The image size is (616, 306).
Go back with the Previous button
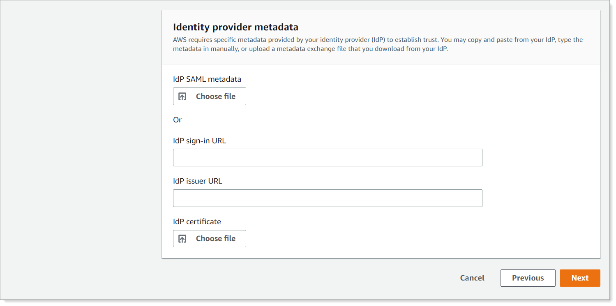(x=528, y=278)
